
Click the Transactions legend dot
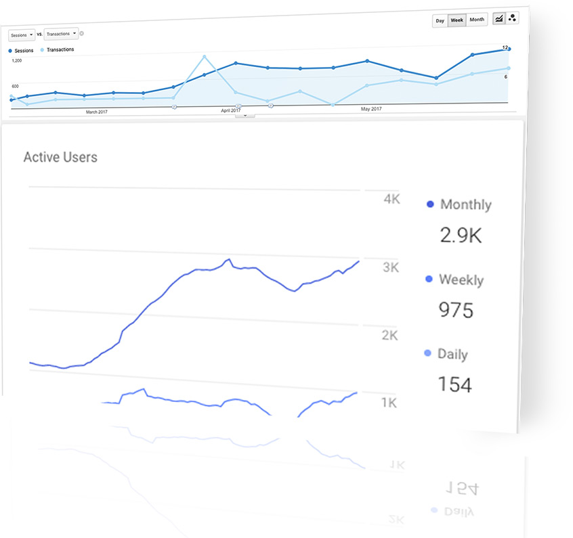pos(42,49)
